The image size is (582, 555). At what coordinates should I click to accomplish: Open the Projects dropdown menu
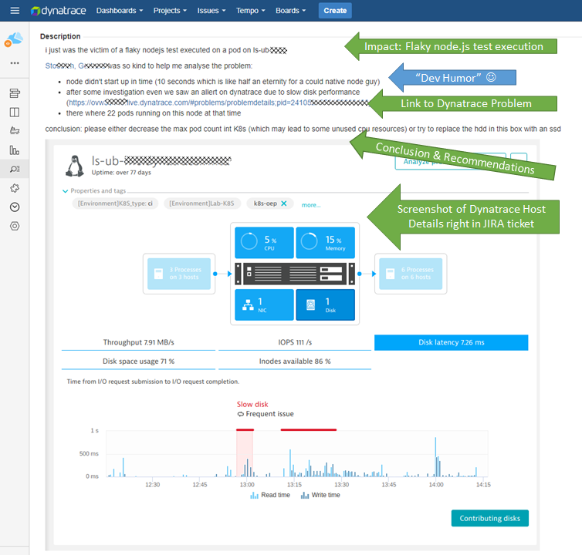click(x=170, y=10)
